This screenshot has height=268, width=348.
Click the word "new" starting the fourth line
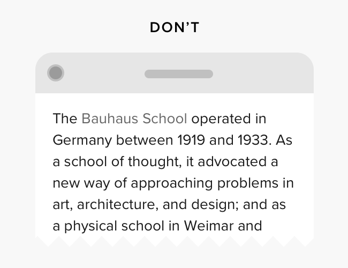click(x=65, y=183)
